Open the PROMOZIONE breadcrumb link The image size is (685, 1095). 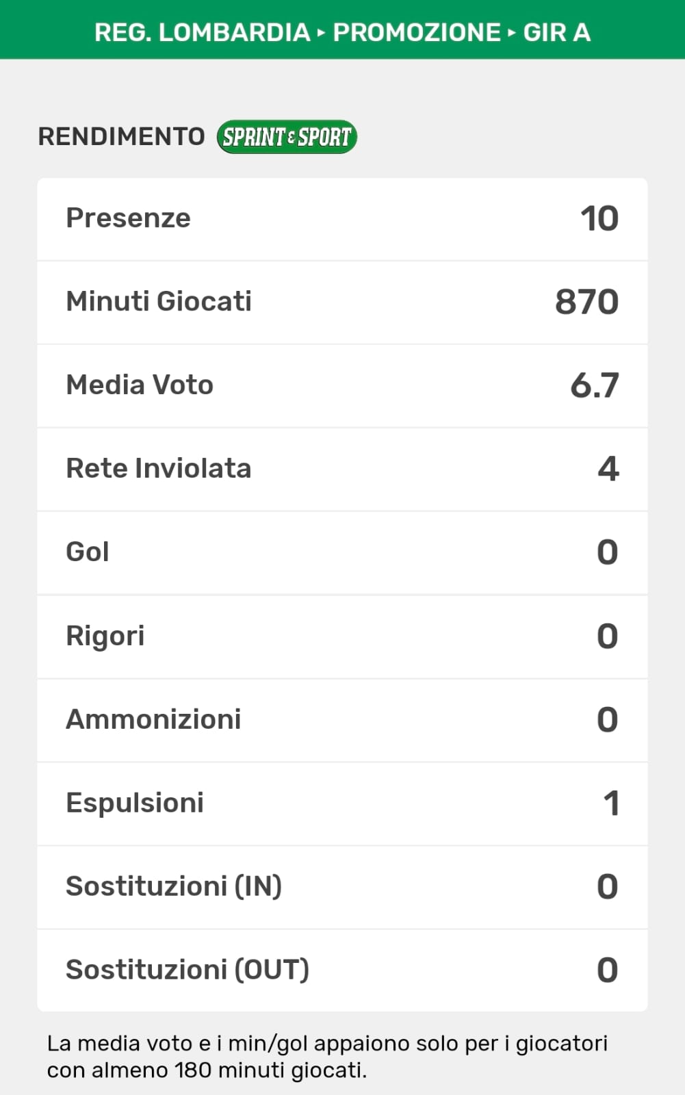pyautogui.click(x=417, y=32)
